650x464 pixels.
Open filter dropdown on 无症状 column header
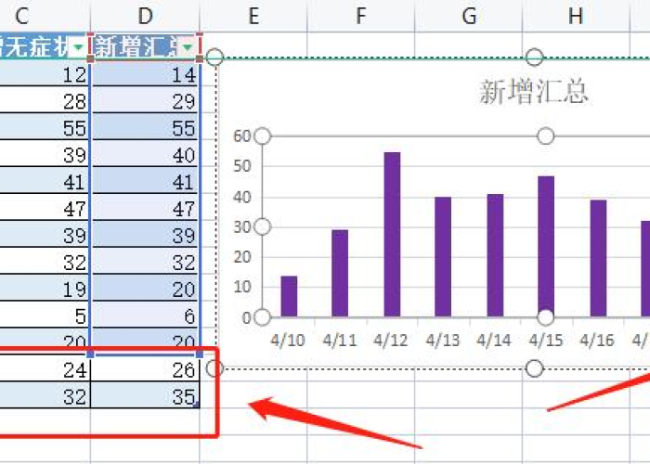click(x=78, y=47)
